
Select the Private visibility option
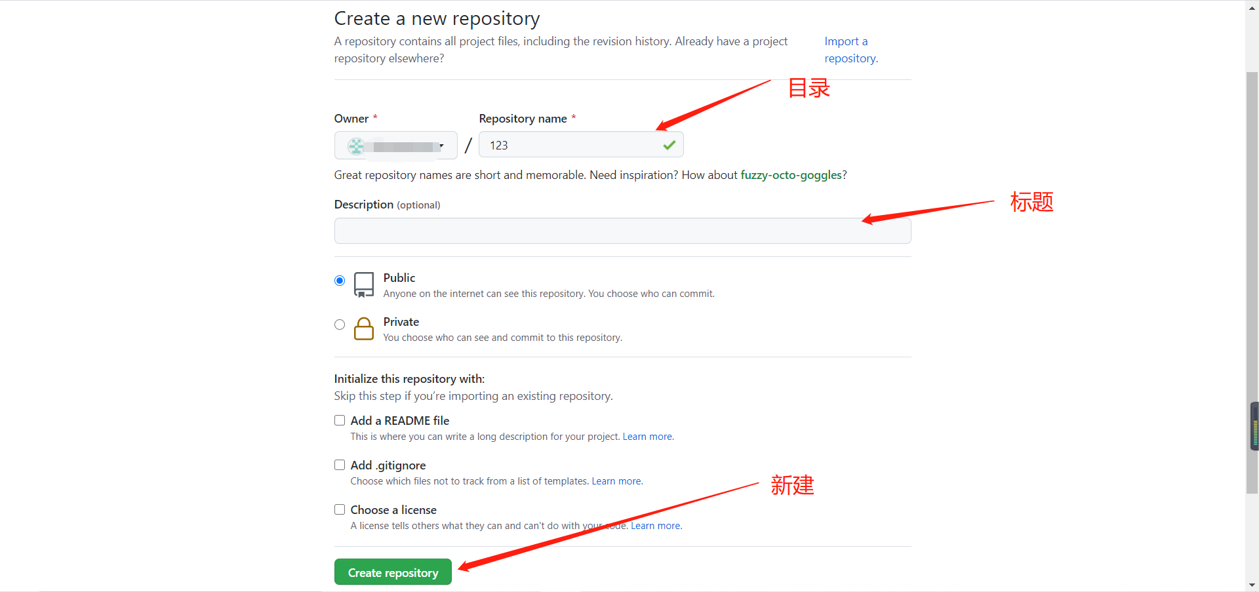pyautogui.click(x=340, y=324)
